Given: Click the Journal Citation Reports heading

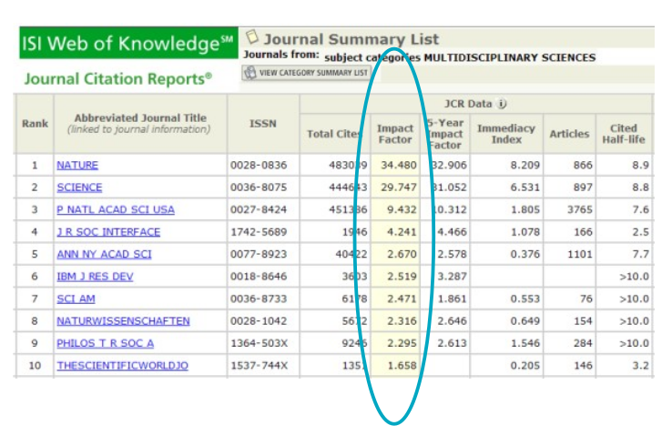Looking at the screenshot, I should (x=117, y=79).
